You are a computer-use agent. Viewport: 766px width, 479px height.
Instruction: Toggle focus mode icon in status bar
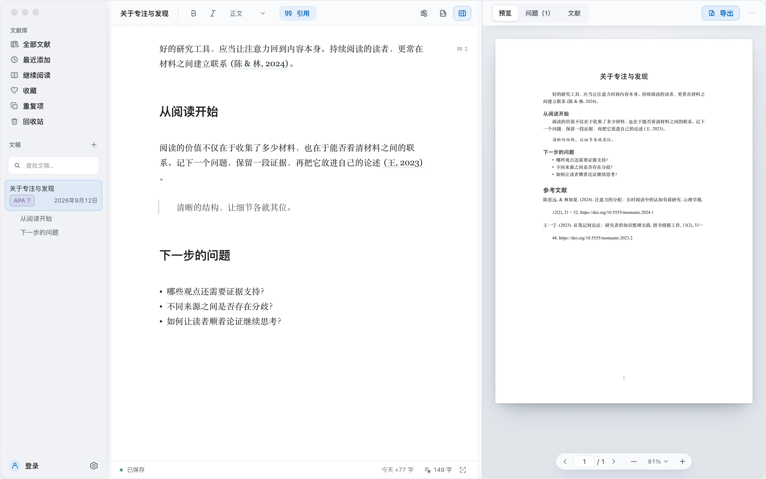pos(463,470)
